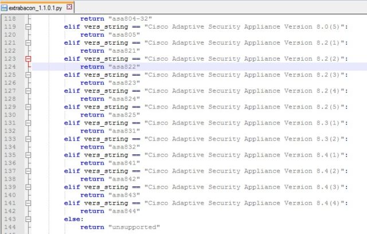Collapse fold marker at line 135
Screen dimensions: 367x234
tap(28, 155)
